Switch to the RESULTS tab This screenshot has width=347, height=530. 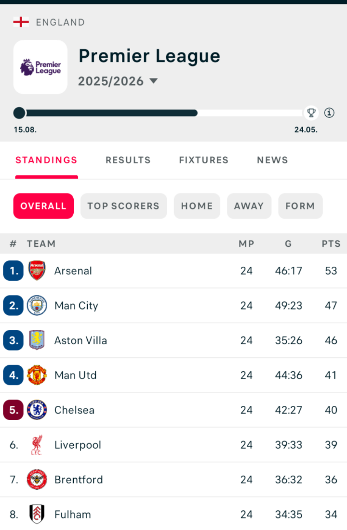(128, 160)
